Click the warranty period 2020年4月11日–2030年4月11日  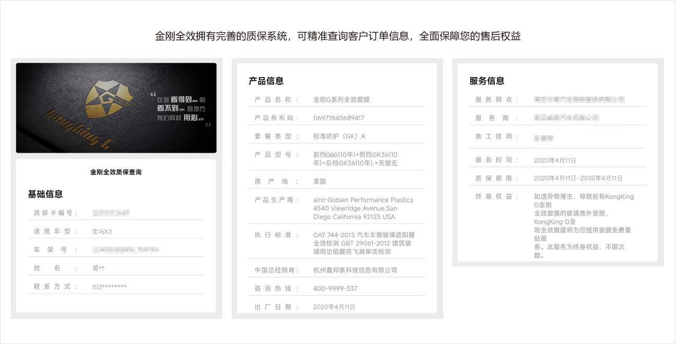pyautogui.click(x=578, y=178)
